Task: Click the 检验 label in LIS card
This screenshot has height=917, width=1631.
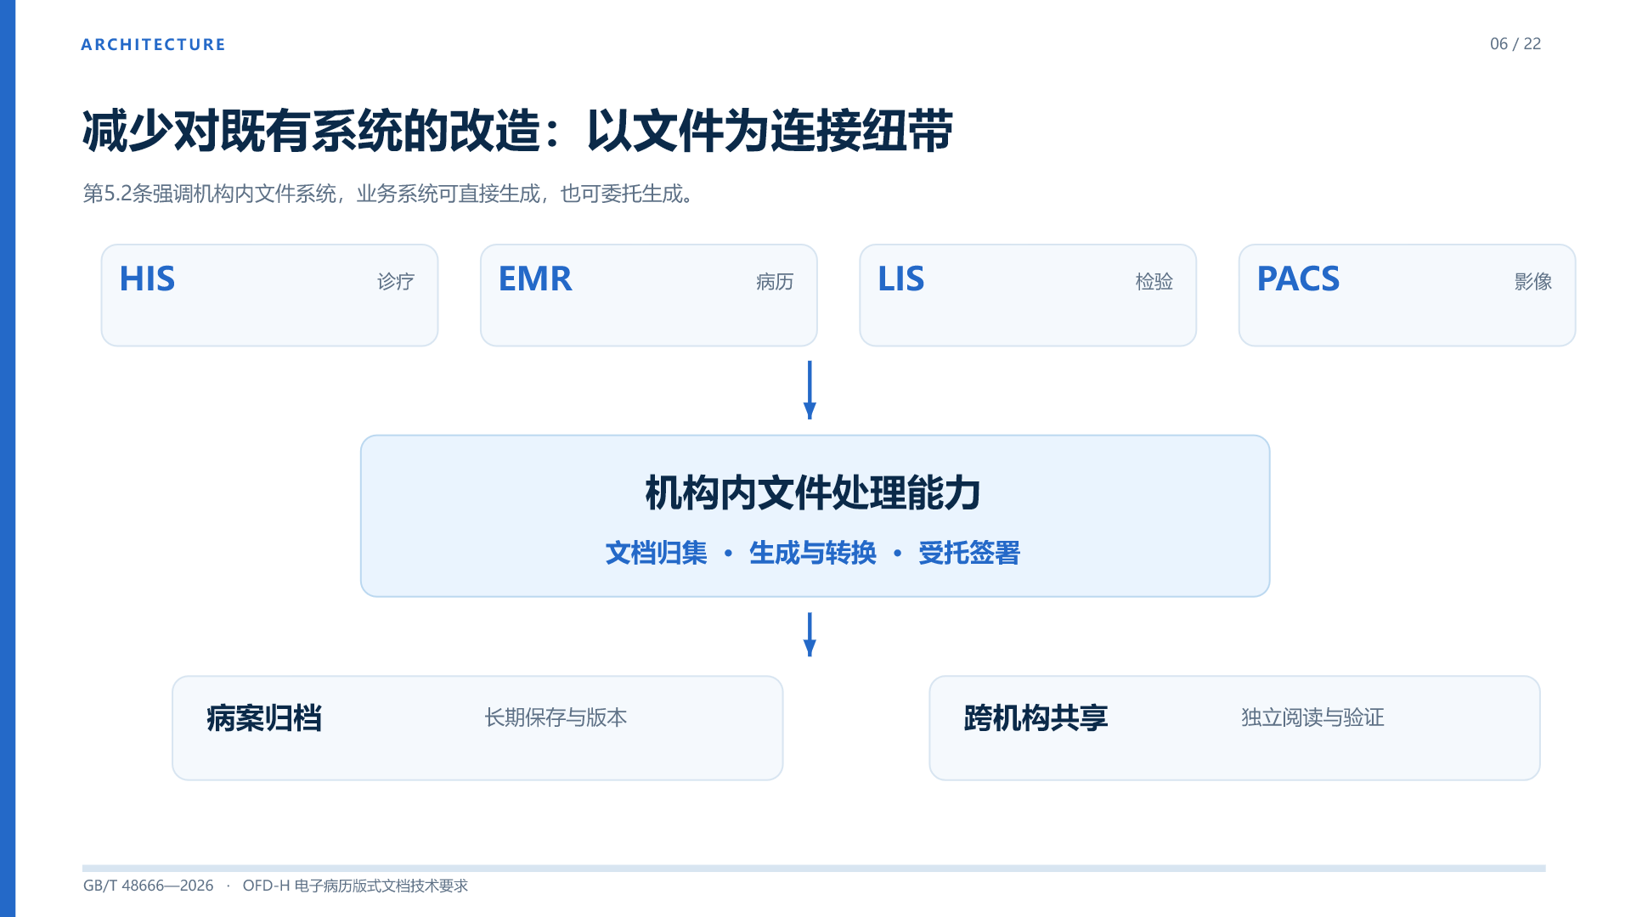Action: [x=1154, y=281]
